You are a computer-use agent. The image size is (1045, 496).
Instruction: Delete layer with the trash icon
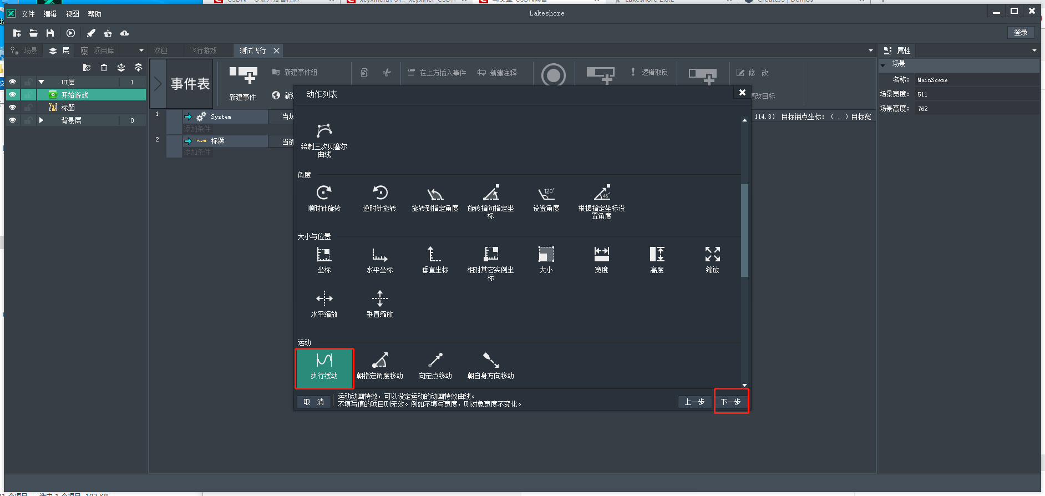coord(104,68)
